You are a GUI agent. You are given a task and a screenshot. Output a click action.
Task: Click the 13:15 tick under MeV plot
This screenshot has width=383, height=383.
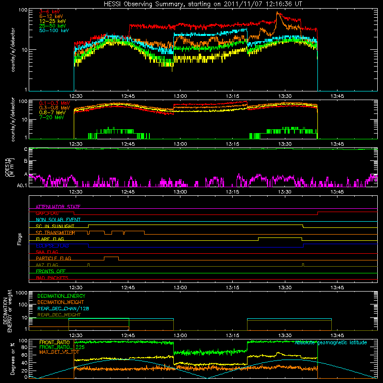(x=233, y=144)
